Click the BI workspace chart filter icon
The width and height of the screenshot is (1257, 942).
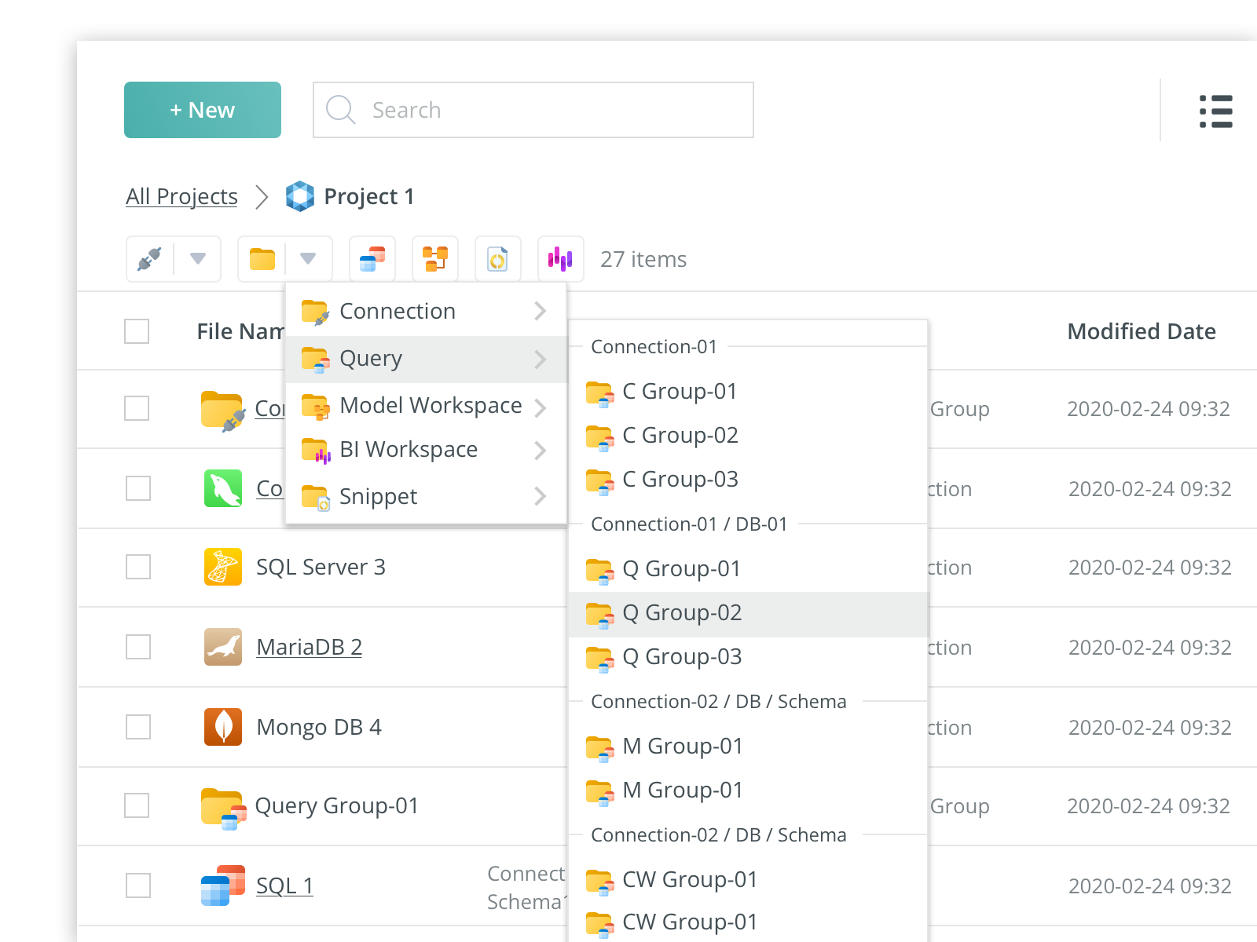tap(560, 259)
